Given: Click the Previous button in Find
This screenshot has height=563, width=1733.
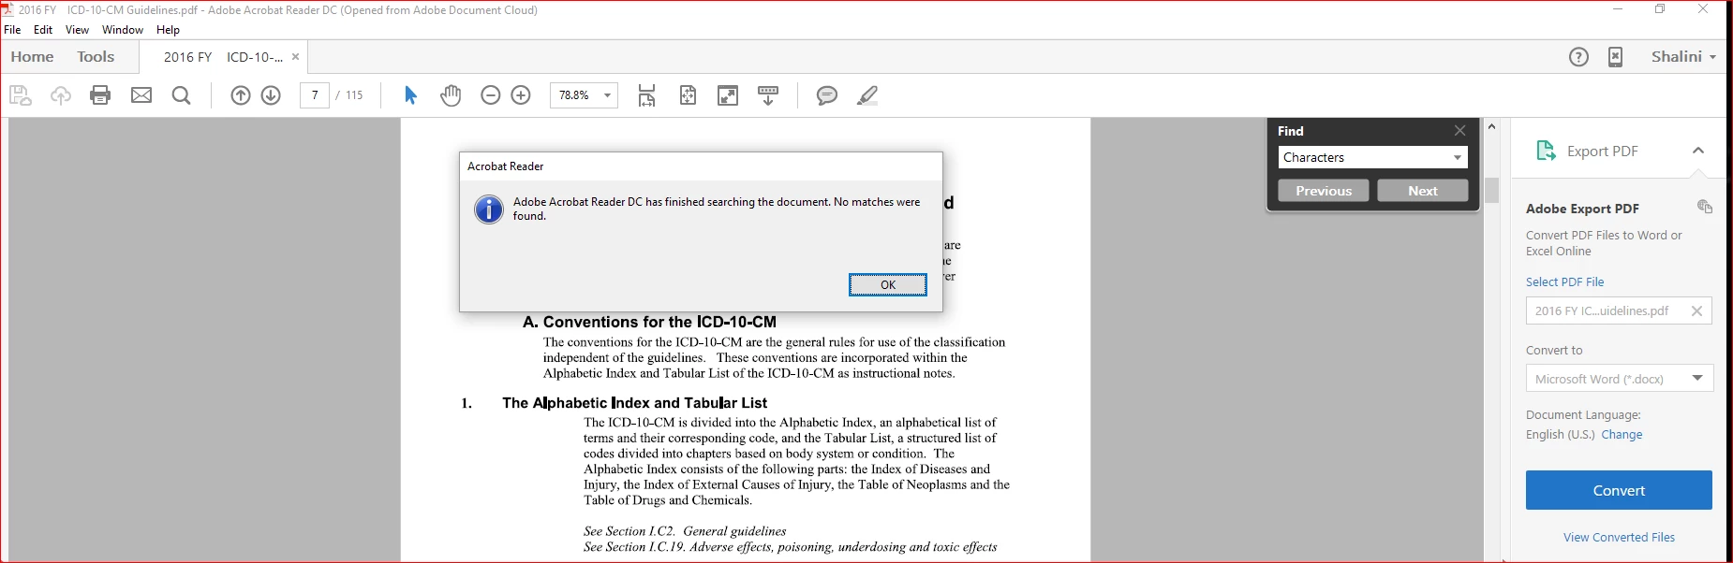Looking at the screenshot, I should 1324,191.
